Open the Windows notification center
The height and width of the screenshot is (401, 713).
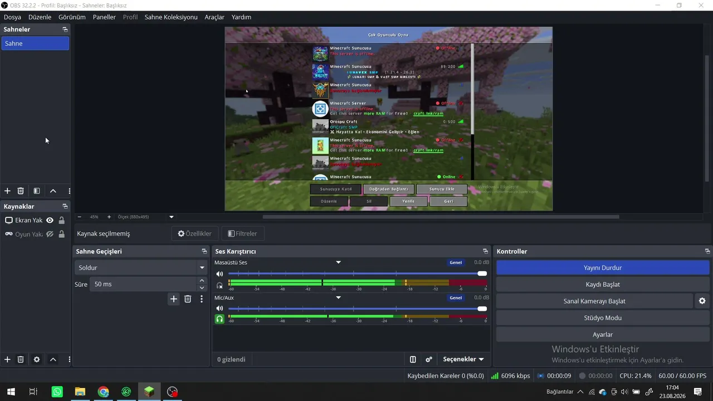pos(697,392)
